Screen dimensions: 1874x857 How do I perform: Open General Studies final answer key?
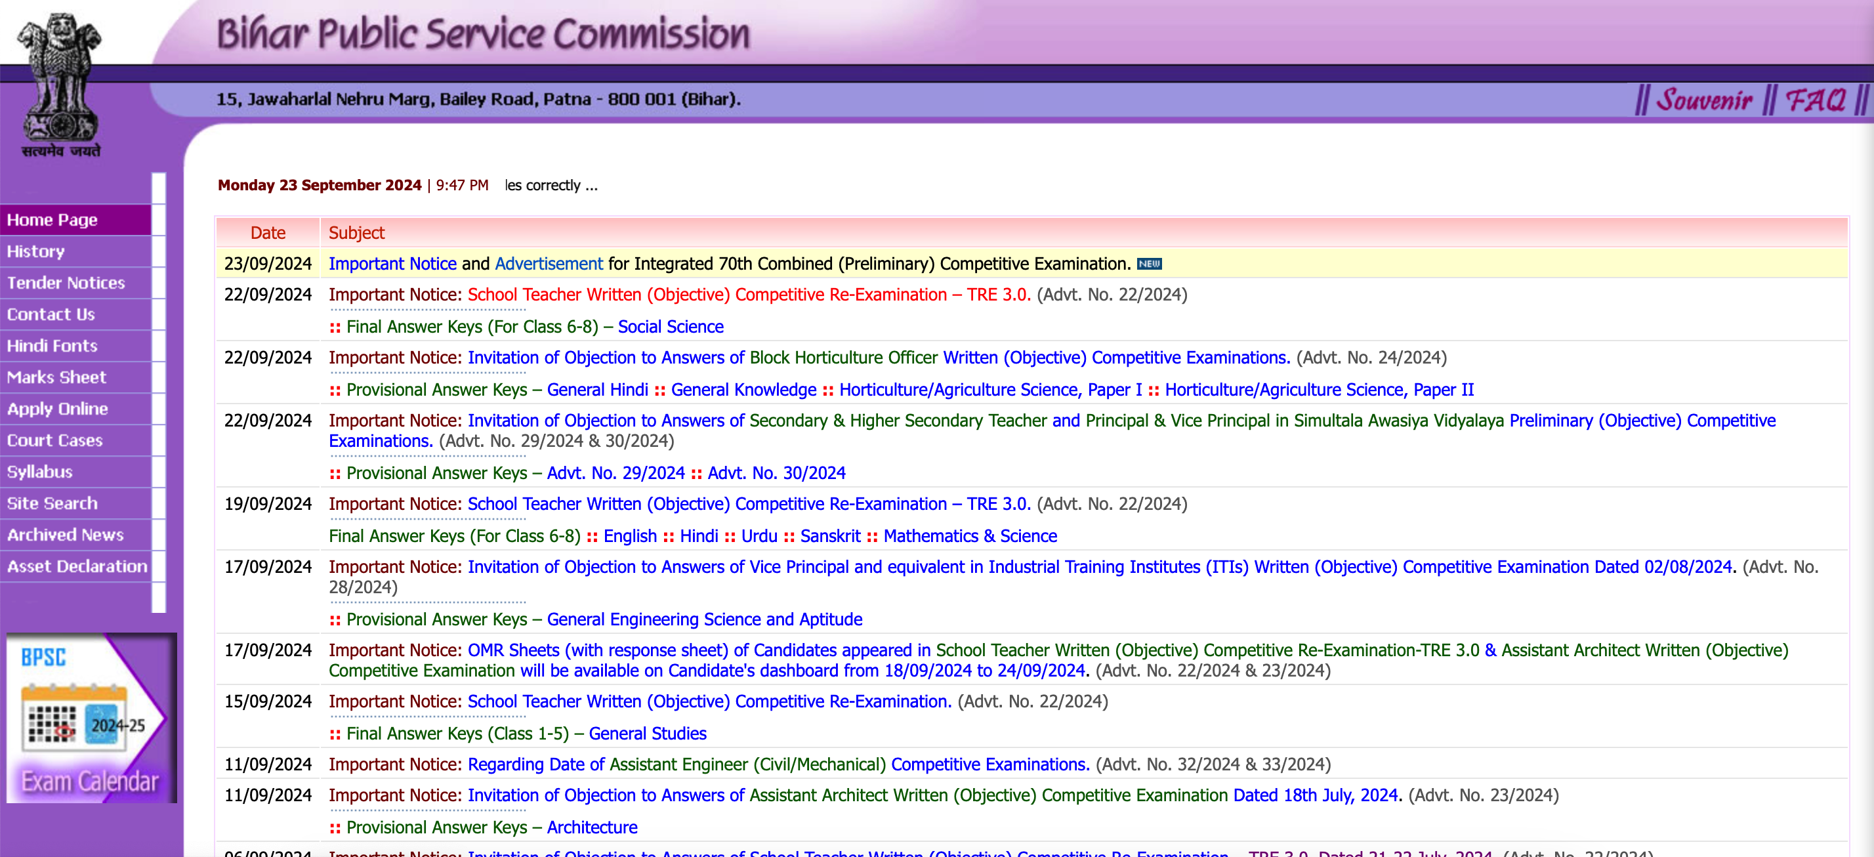point(648,734)
